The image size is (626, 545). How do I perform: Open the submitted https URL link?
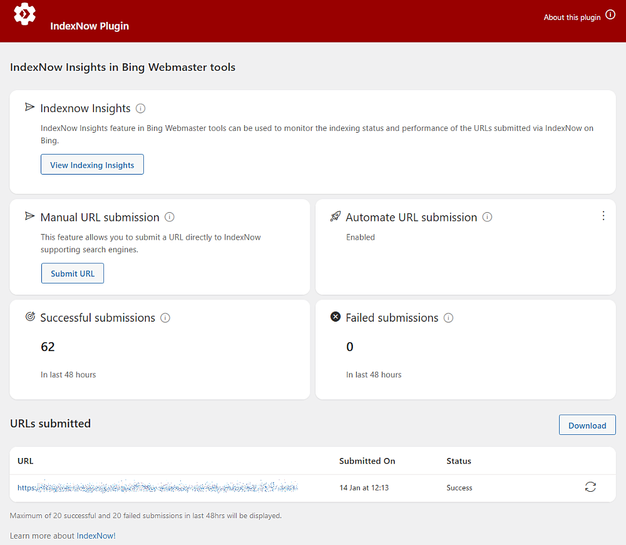coord(158,487)
